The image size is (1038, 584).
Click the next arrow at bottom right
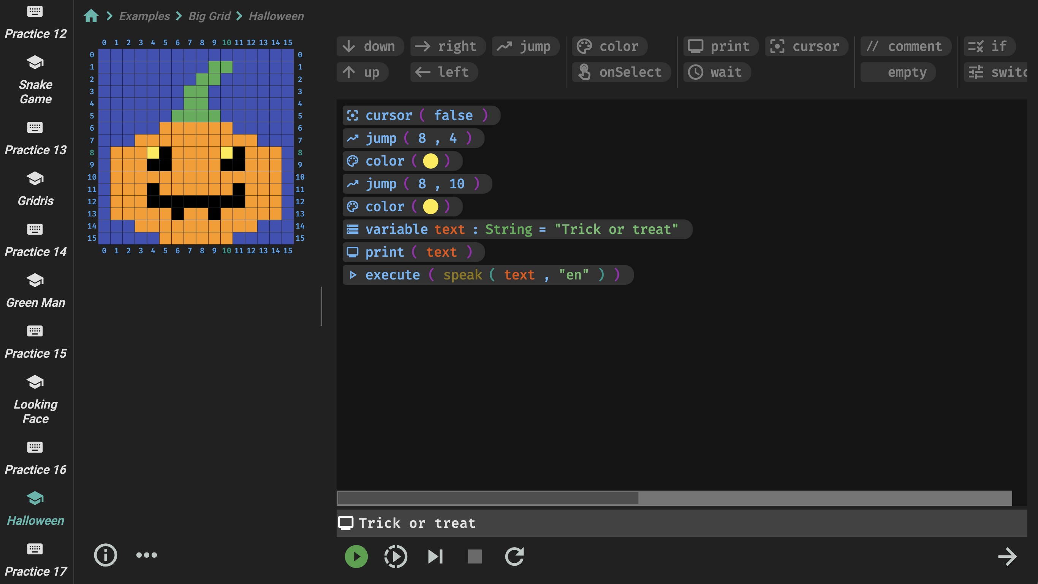pyautogui.click(x=1007, y=557)
